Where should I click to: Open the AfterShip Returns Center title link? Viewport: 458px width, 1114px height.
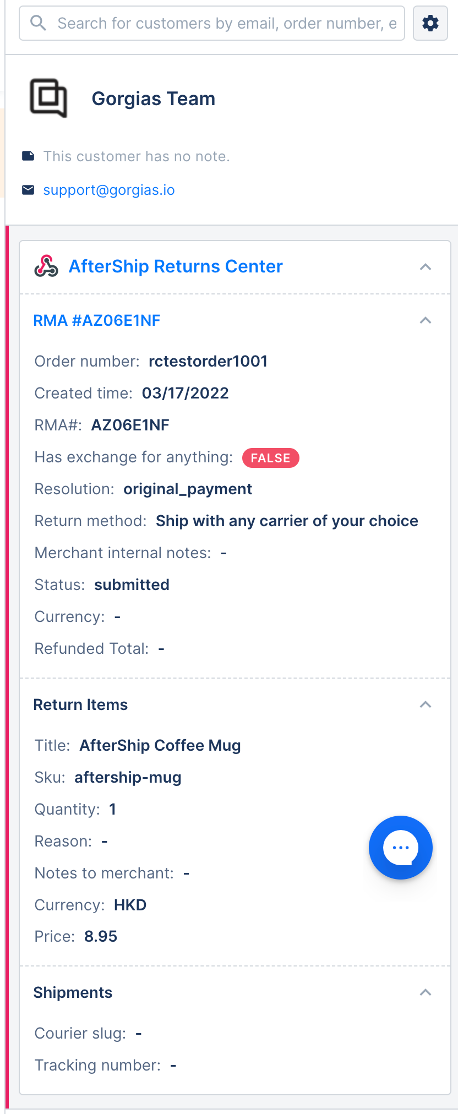pos(176,266)
